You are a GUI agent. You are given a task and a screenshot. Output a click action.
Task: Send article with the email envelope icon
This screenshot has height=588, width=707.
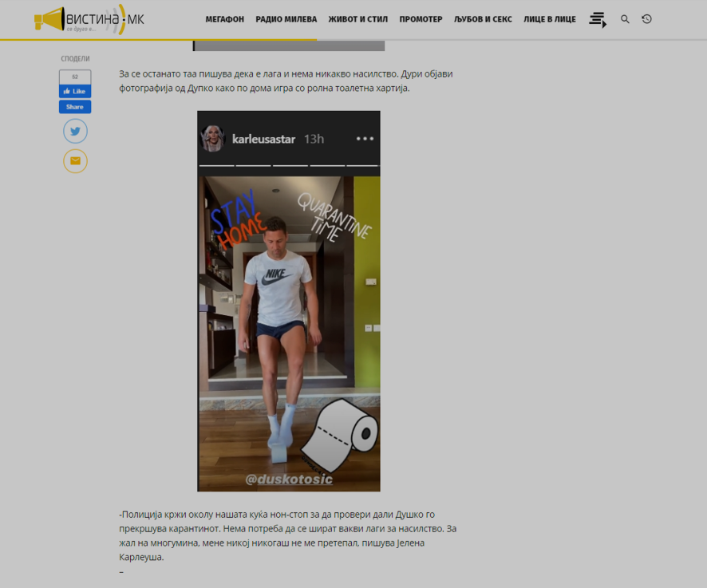75,161
